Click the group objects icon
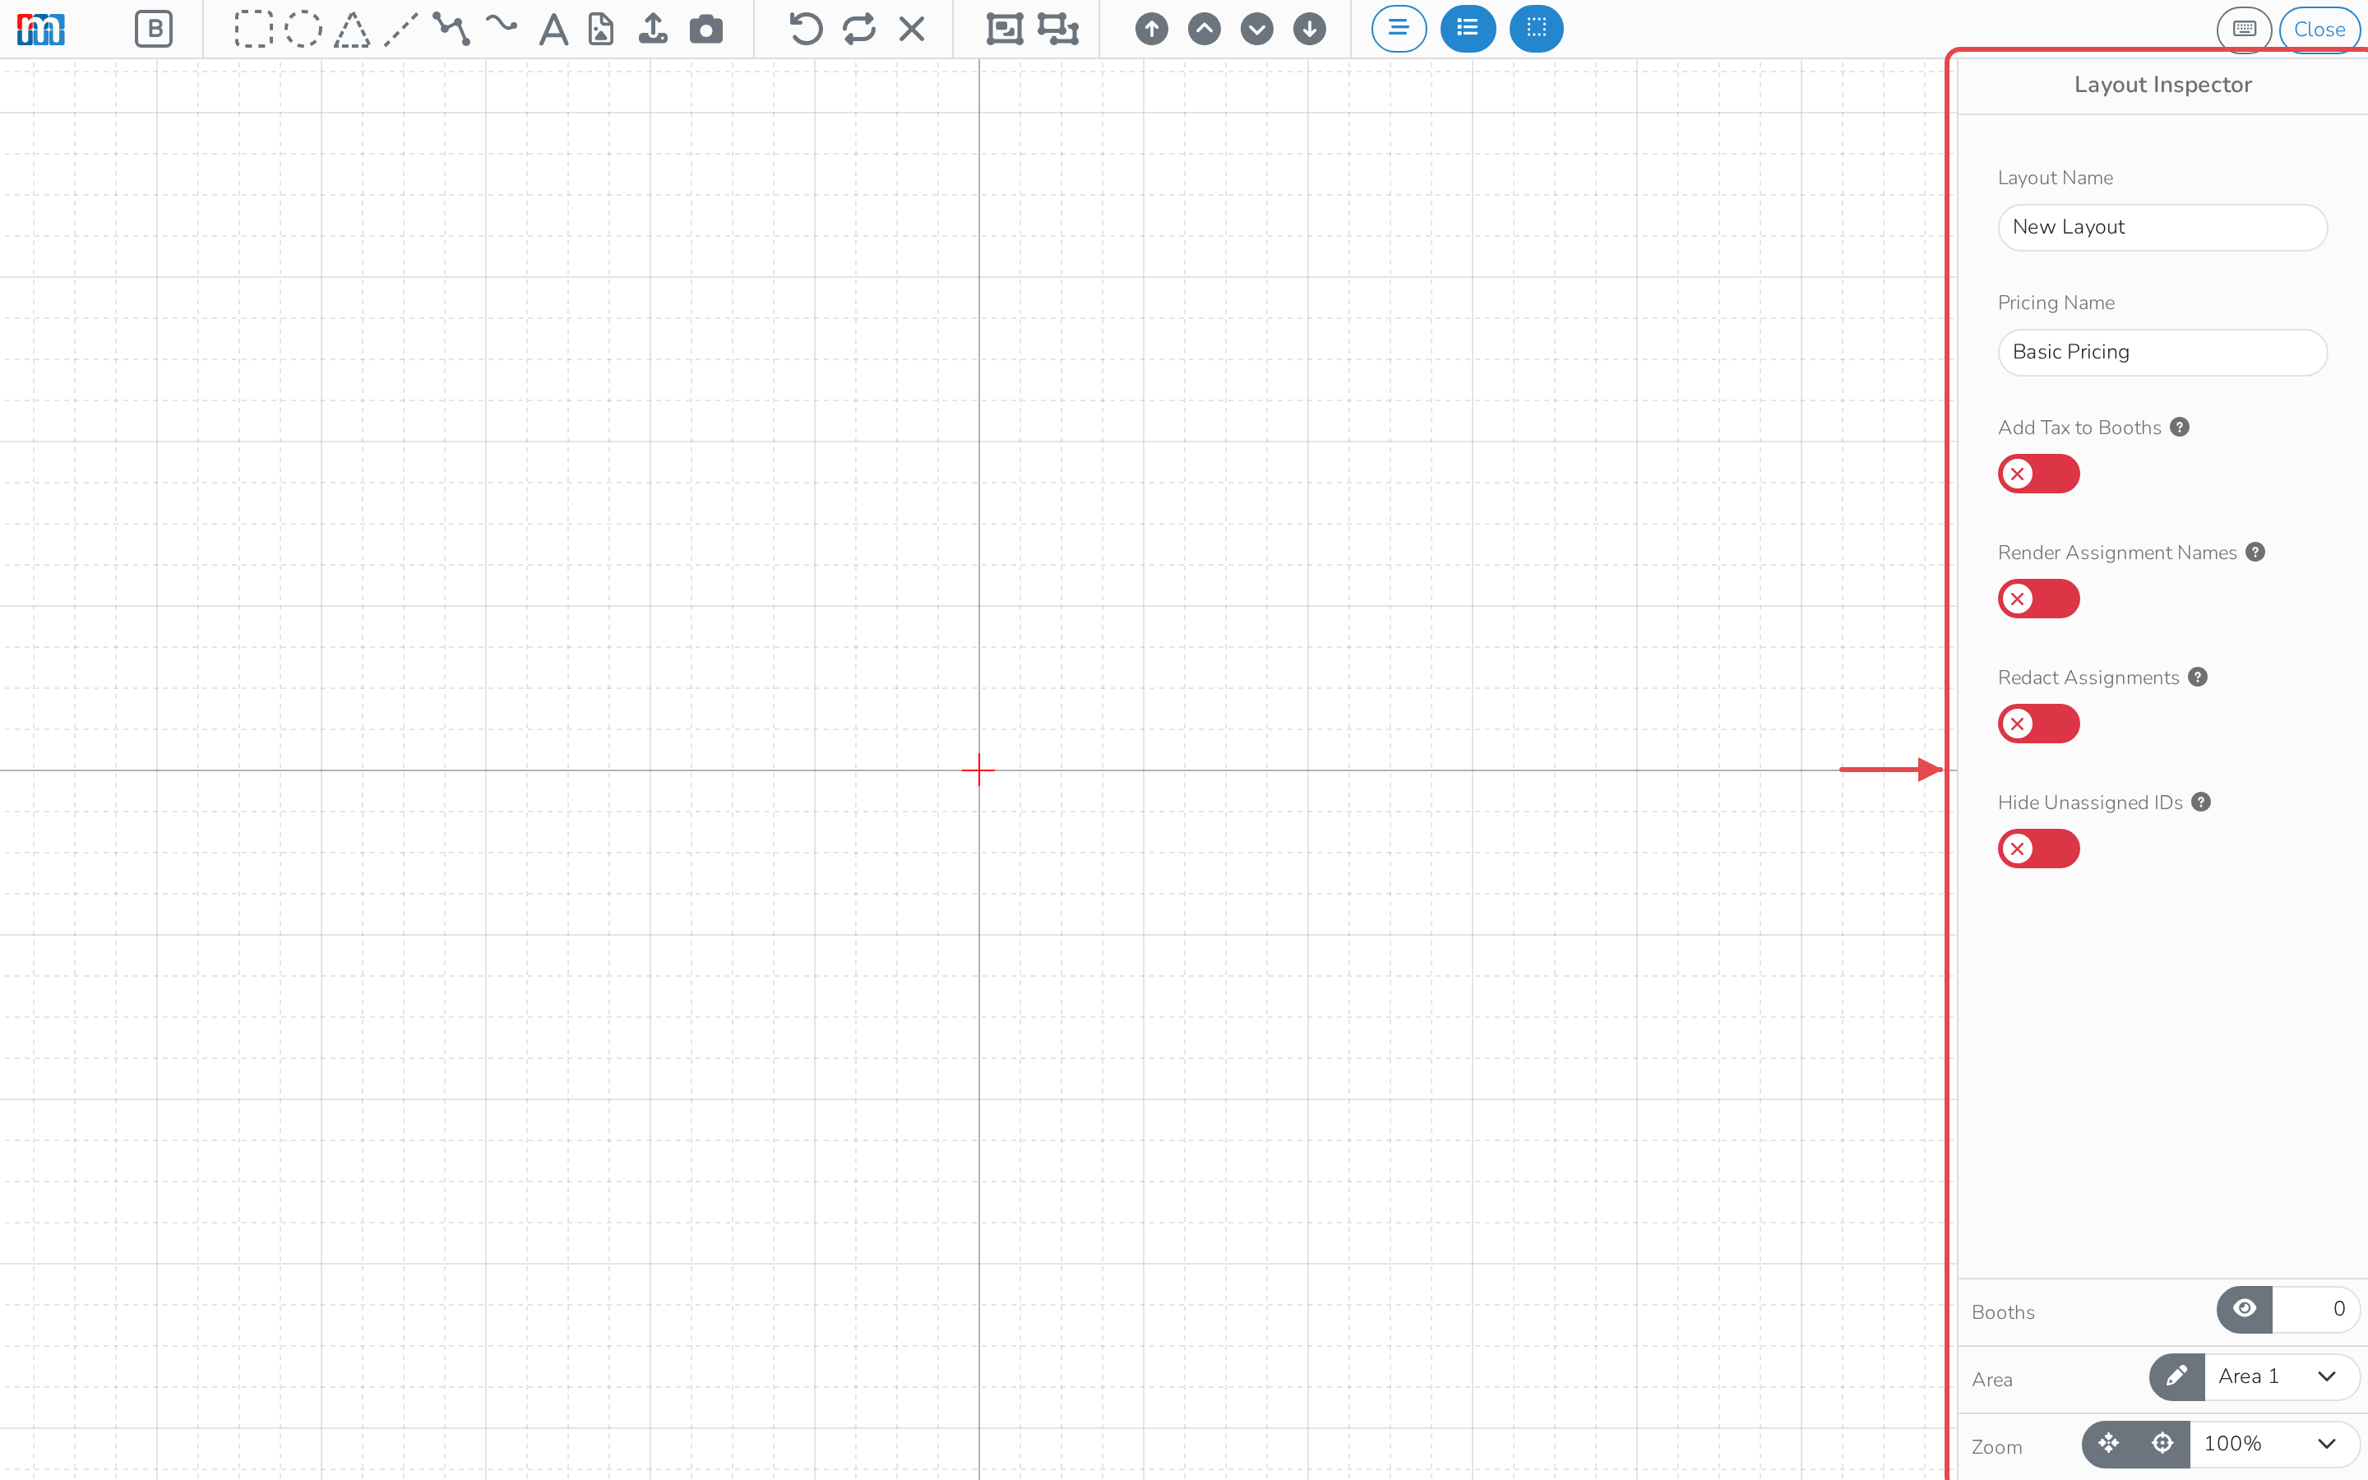 point(1005,30)
